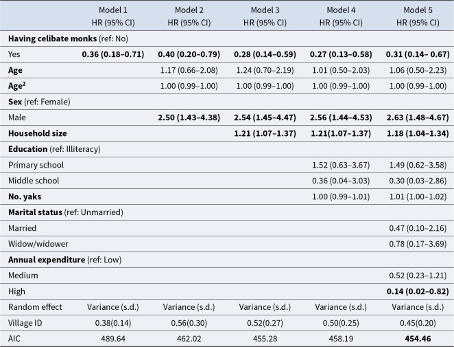Viewport: 454px width, 347px height.
Task: Click the bold AIC value 454.46
Action: pos(418,339)
